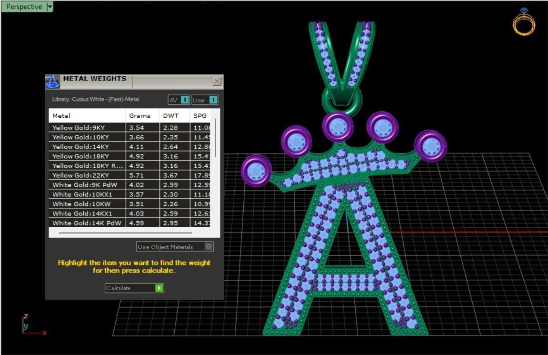Sort by the DWT column header
This screenshot has width=548, height=355.
(x=174, y=115)
